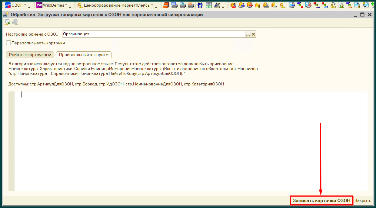Viewport: 376px width, 208px height.
Task: Click the 'Доступны: стр.АртикулДляОЗОН' hint text
Action: pos(116,84)
